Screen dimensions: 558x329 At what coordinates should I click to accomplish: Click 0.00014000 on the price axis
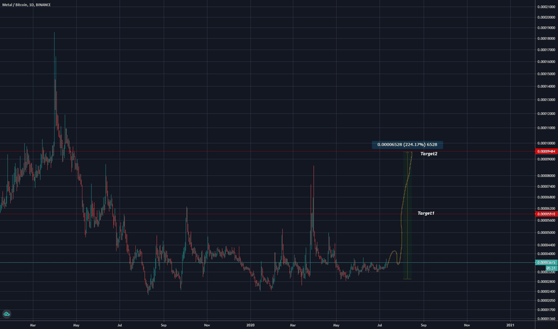tap(546, 86)
